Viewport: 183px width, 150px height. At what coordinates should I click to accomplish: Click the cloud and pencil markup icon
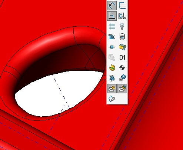point(112,99)
